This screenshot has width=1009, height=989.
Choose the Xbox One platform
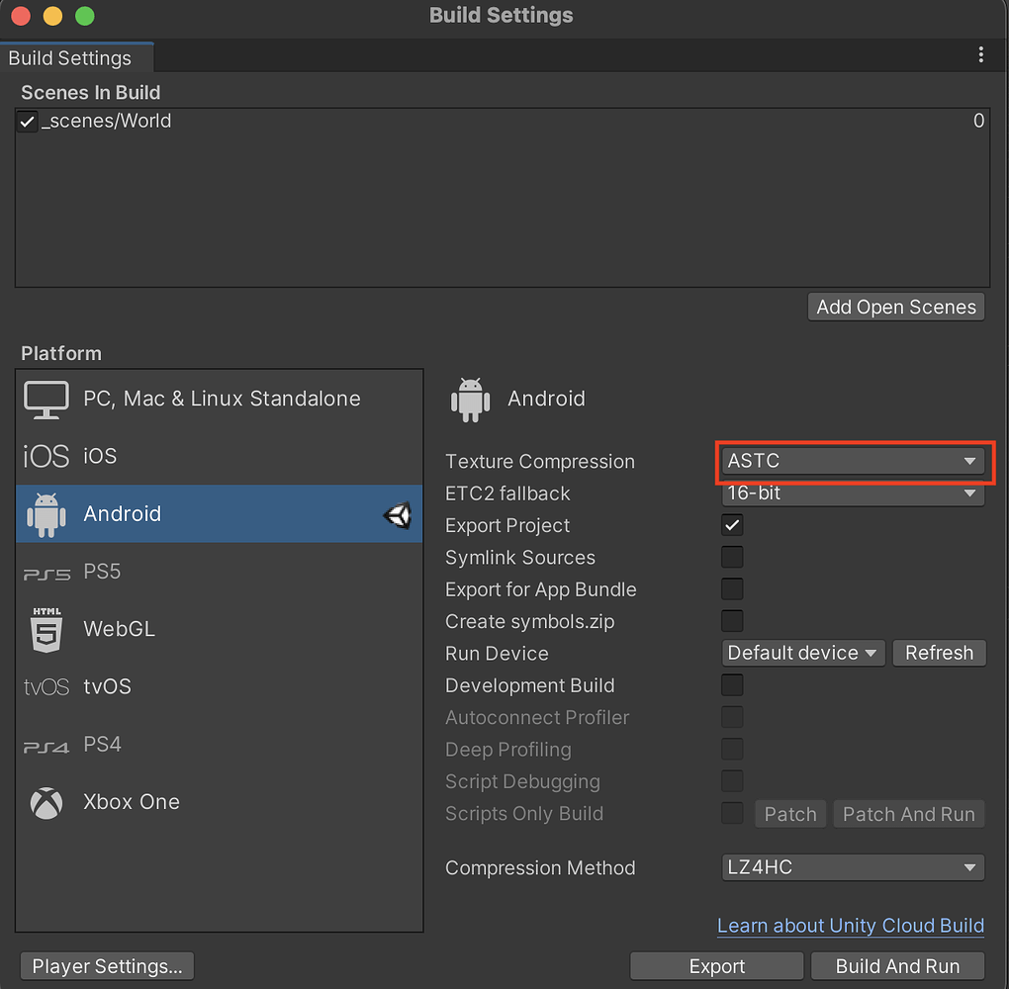pyautogui.click(x=132, y=802)
